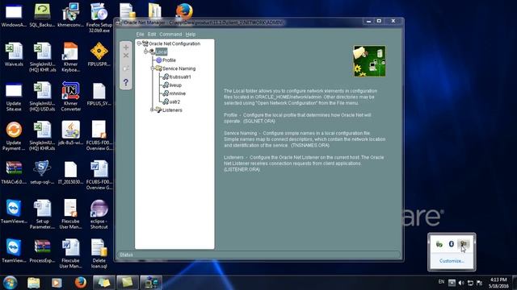This screenshot has height=290, width=517.
Task: Click the IT_2015030 desktop file icon
Action: (x=70, y=172)
